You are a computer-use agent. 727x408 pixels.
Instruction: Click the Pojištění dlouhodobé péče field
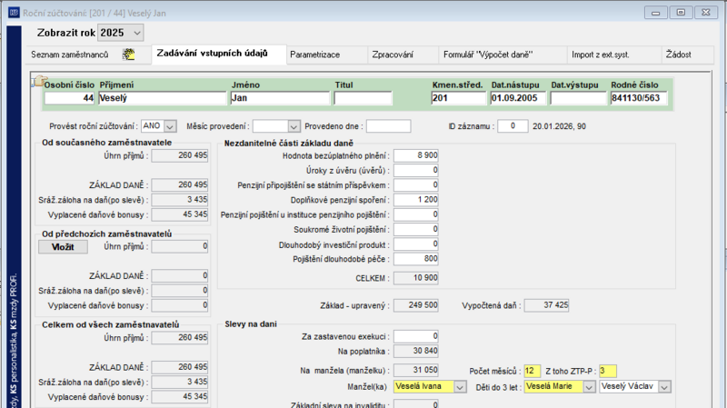click(416, 259)
